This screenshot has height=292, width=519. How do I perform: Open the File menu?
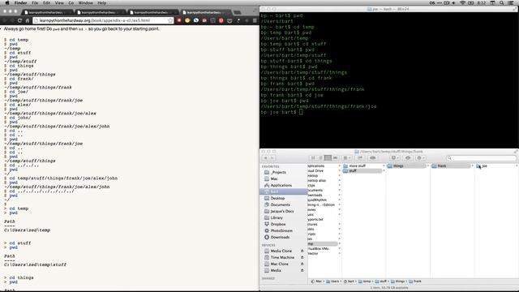pyautogui.click(x=35, y=3)
